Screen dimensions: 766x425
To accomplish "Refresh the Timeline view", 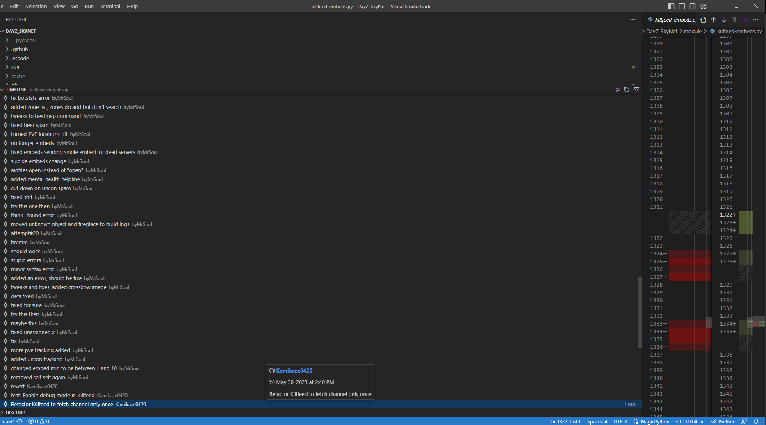I will [627, 90].
